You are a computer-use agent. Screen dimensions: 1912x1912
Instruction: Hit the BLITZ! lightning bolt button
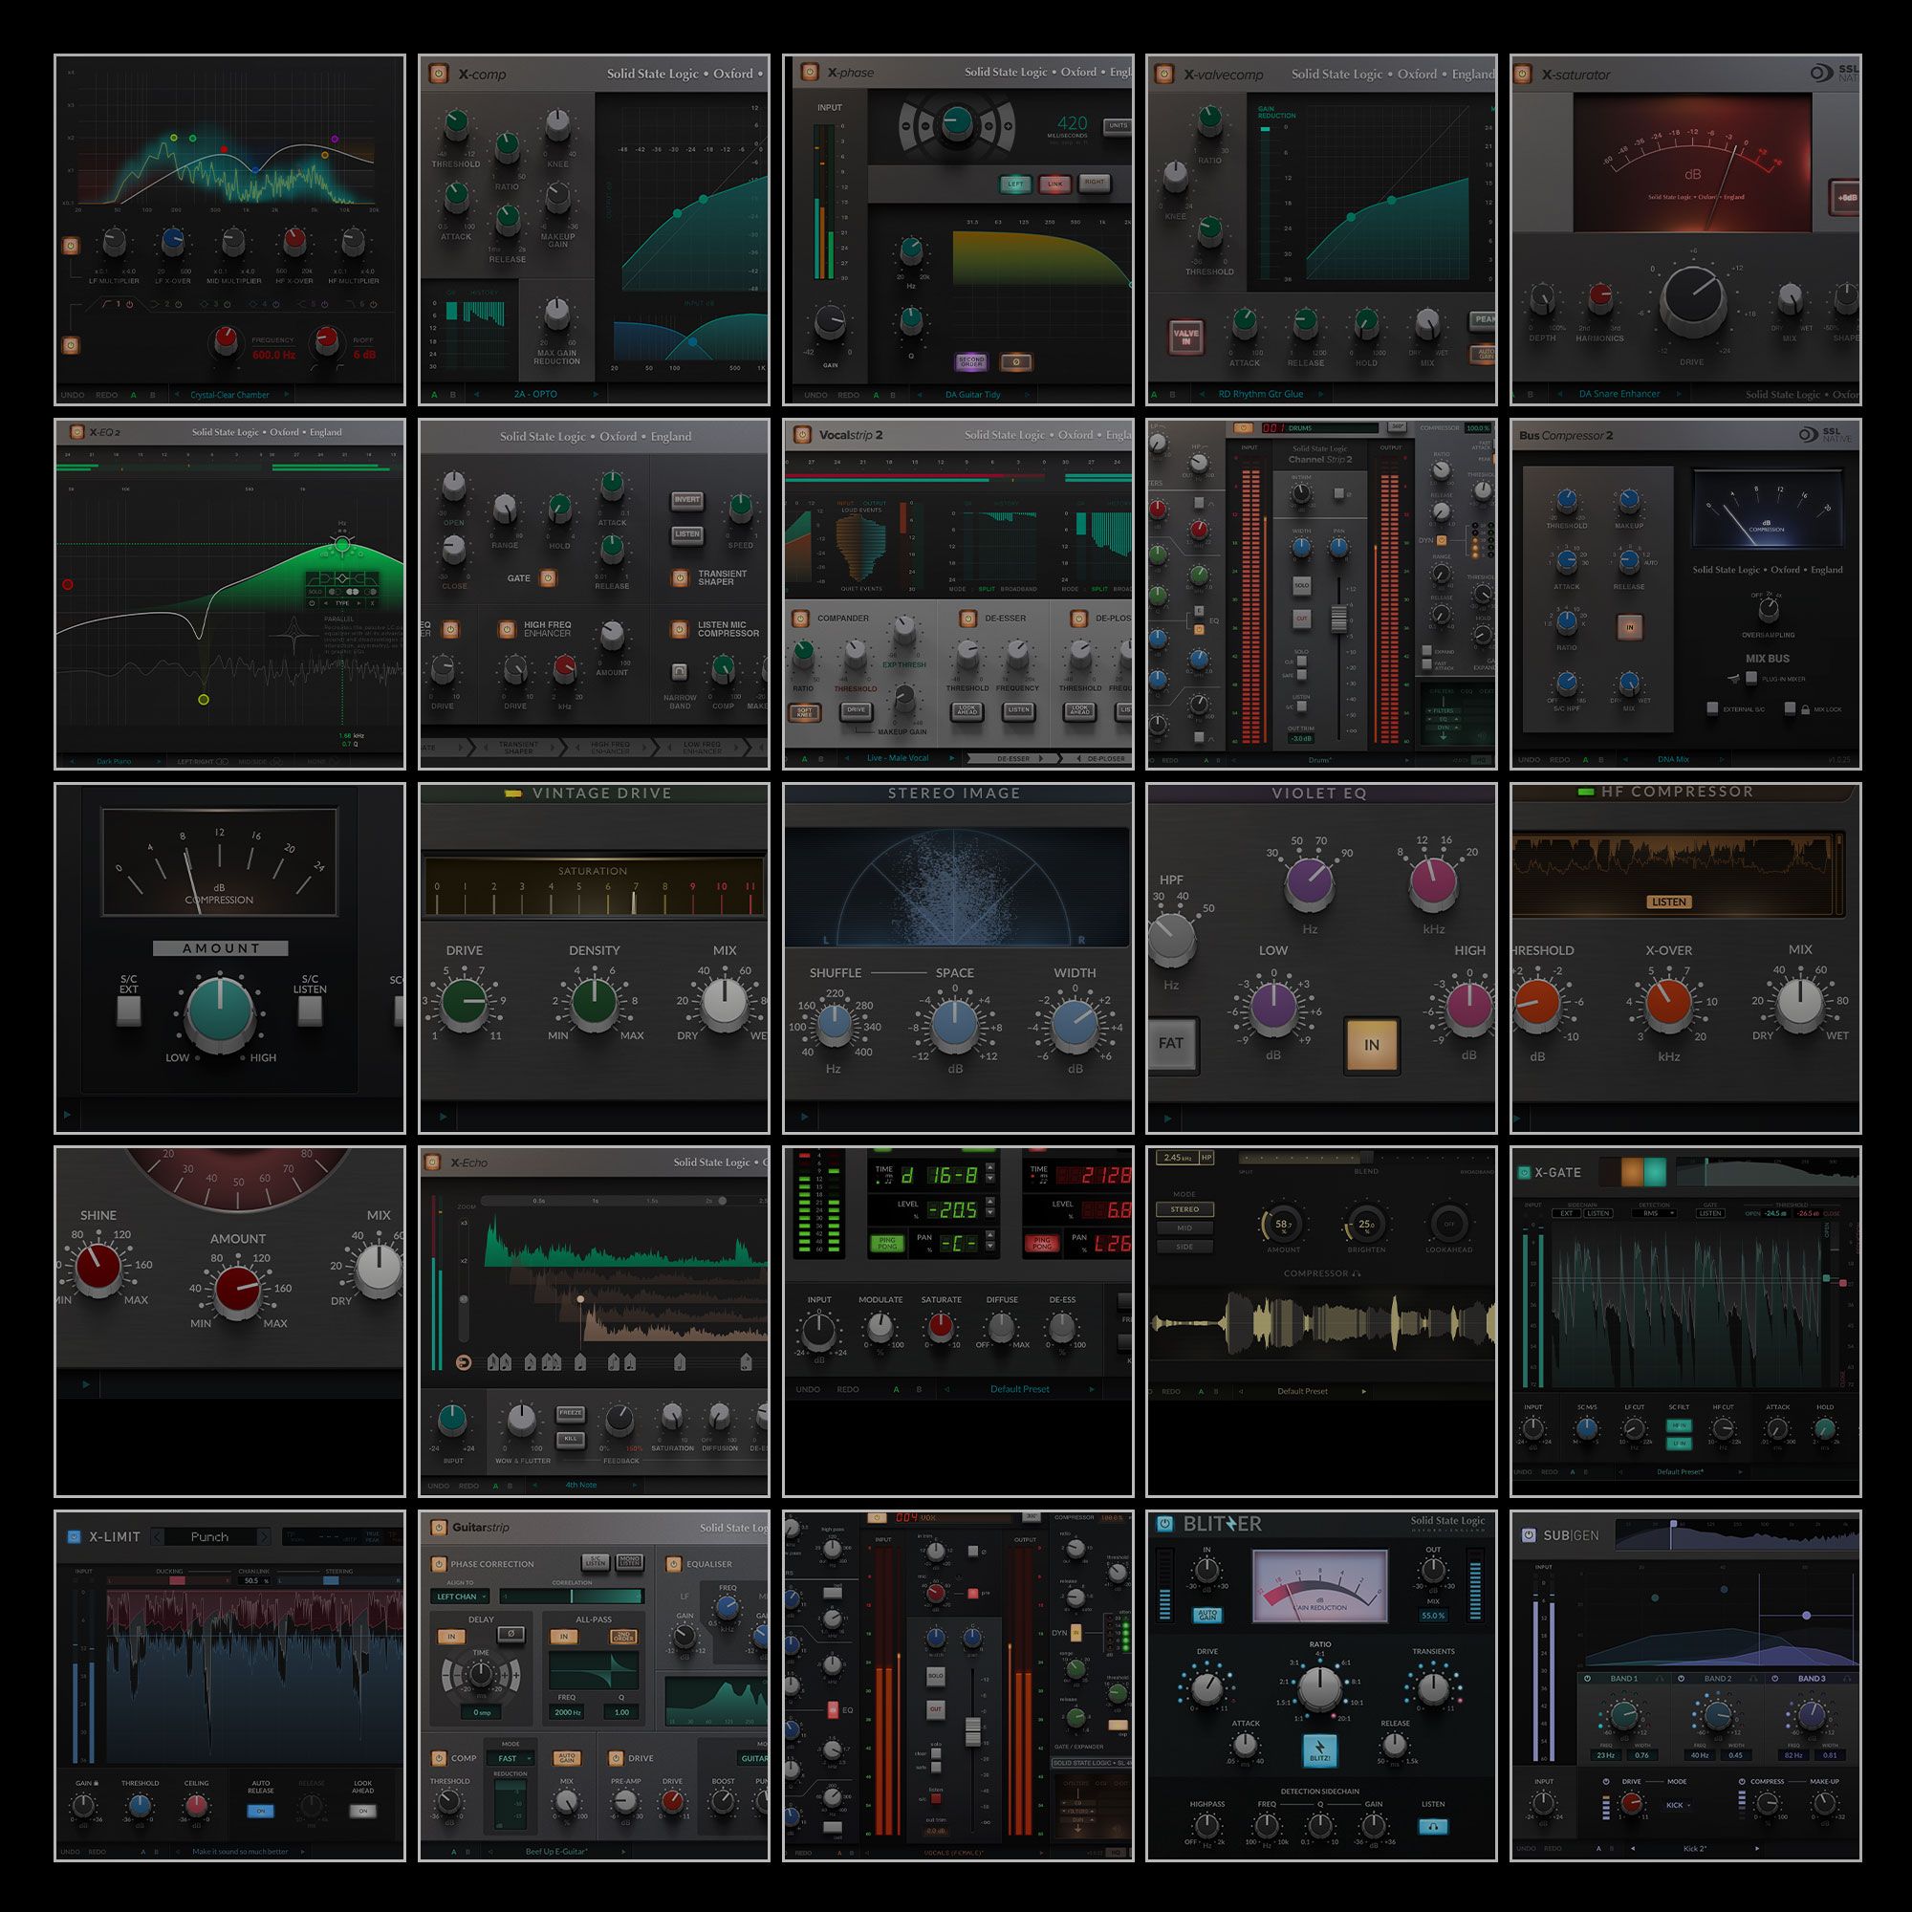pos(1319,1750)
